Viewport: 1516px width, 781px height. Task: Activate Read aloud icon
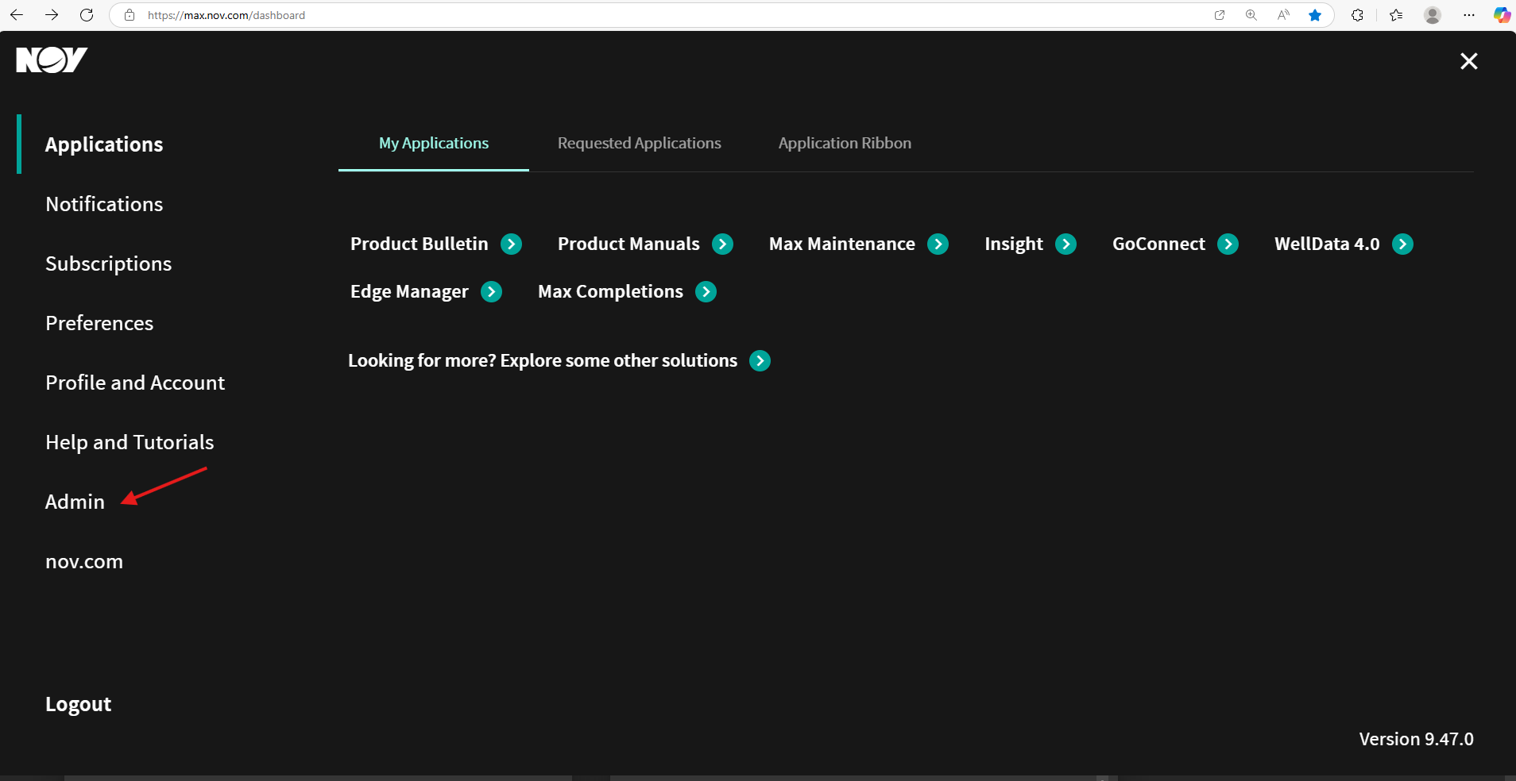click(x=1283, y=15)
